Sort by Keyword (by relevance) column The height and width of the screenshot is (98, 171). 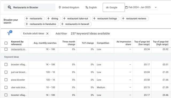click(17, 43)
